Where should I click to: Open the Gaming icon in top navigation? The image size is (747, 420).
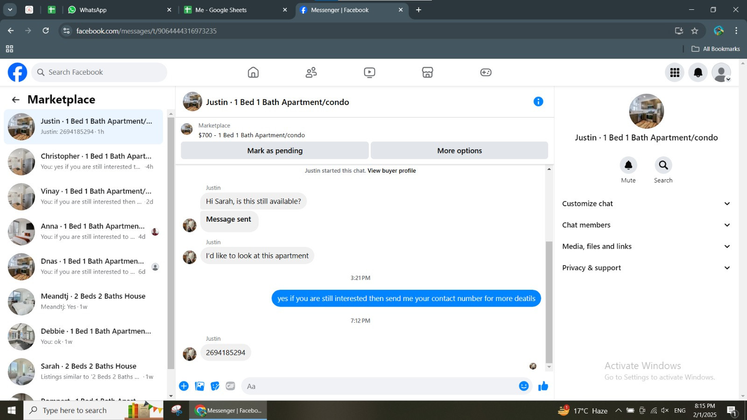pos(486,72)
